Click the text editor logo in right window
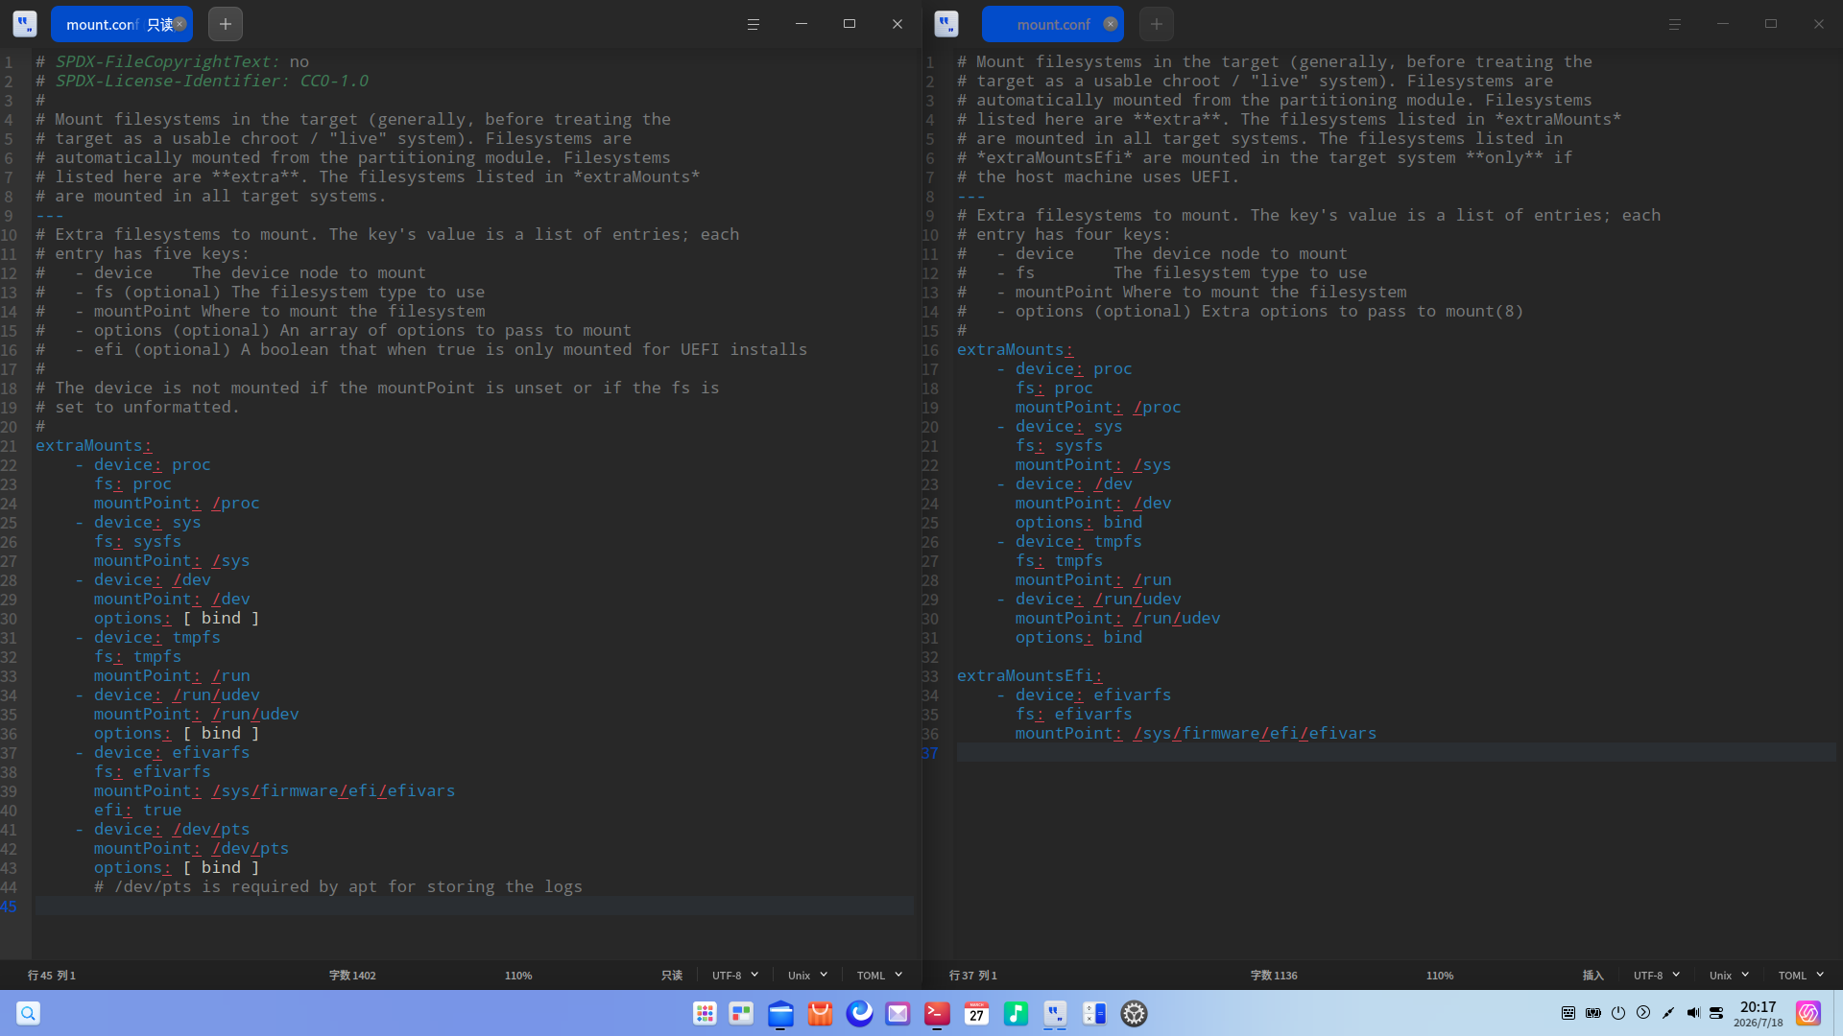Viewport: 1843px width, 1036px height. click(946, 24)
